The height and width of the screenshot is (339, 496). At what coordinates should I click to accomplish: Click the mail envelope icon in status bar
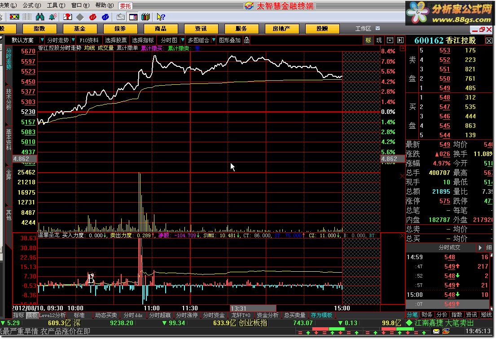pos(436,331)
